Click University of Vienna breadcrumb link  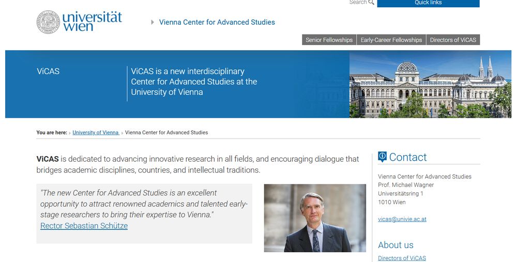pyautogui.click(x=96, y=132)
